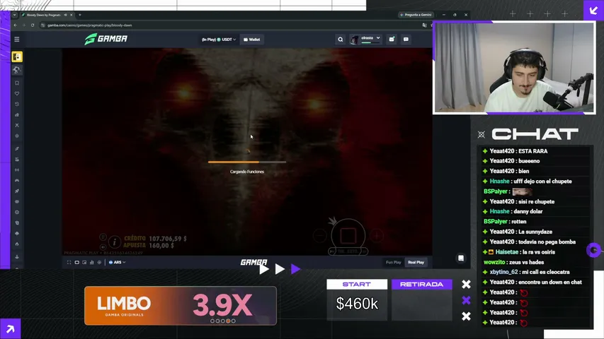
Task: Click the Gamba logo
Action: tap(106, 39)
